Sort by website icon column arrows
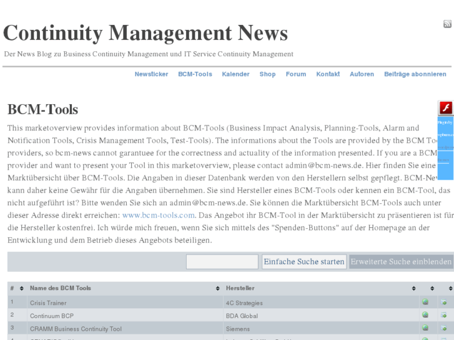The height and width of the screenshot is (340, 454). [x=432, y=288]
